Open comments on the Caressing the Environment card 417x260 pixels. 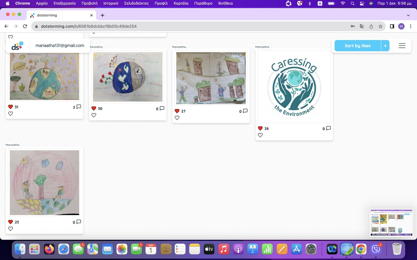coord(328,128)
